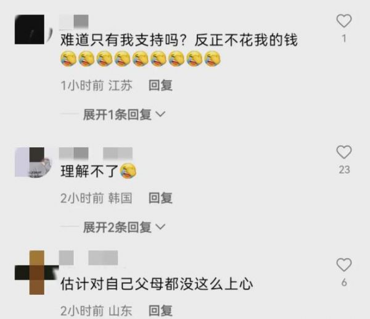Reply to the 韩国 comment via 回复
370x319 pixels.
(x=160, y=198)
